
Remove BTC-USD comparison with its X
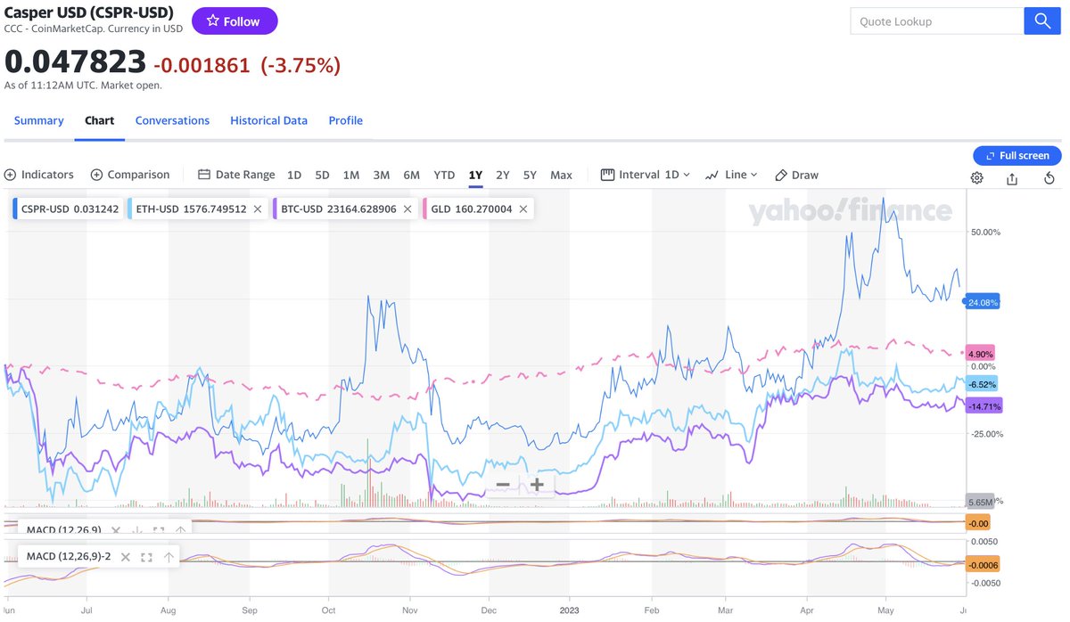tap(407, 209)
